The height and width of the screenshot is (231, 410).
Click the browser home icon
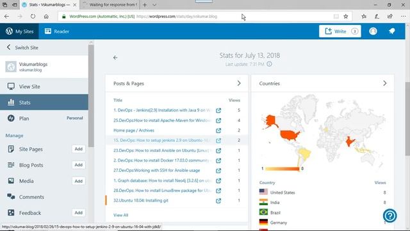pos(46,17)
